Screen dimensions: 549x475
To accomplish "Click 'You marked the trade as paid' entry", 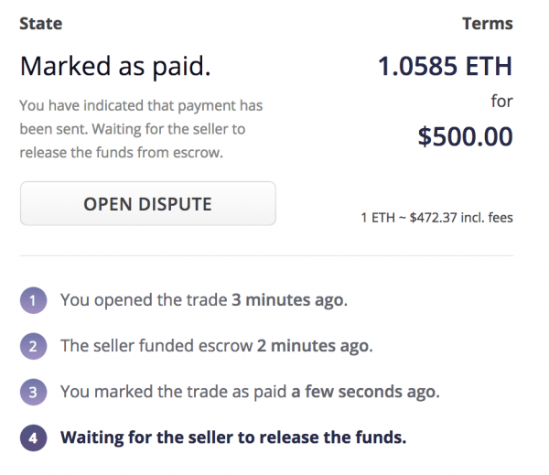I will pyautogui.click(x=174, y=391).
